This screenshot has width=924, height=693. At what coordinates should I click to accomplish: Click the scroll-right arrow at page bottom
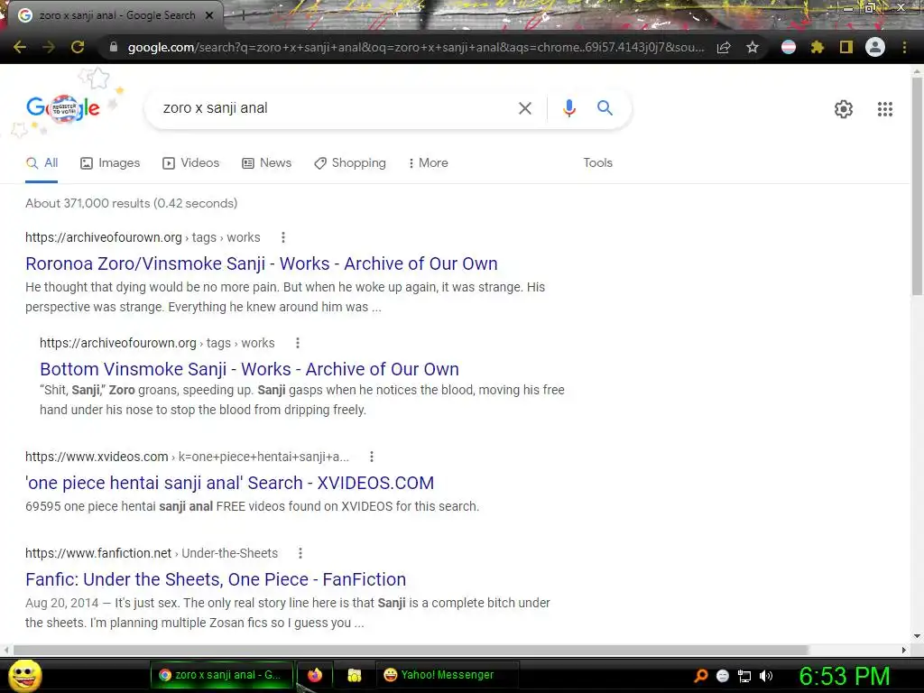[904, 650]
